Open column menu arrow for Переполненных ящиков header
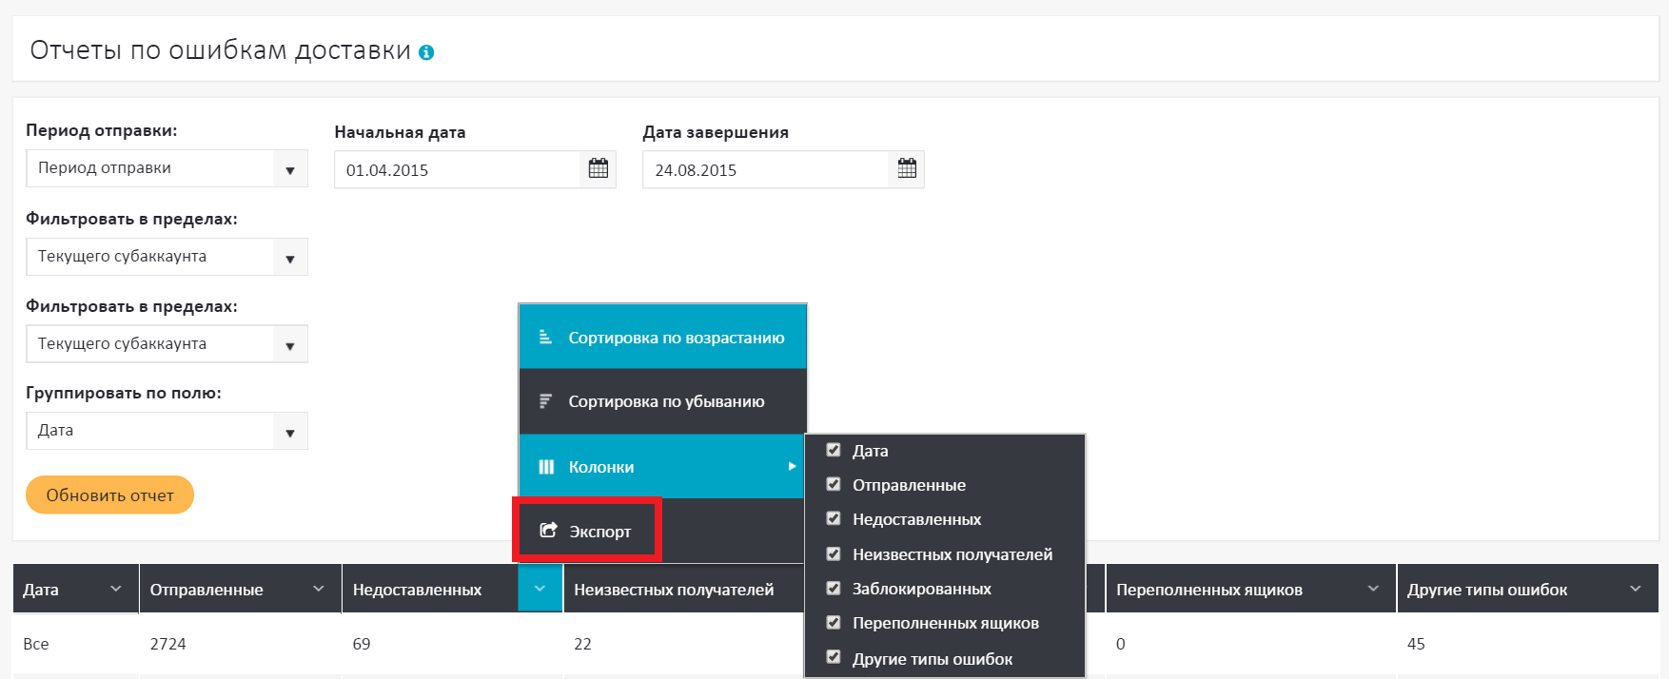This screenshot has width=1669, height=679. tap(1373, 589)
